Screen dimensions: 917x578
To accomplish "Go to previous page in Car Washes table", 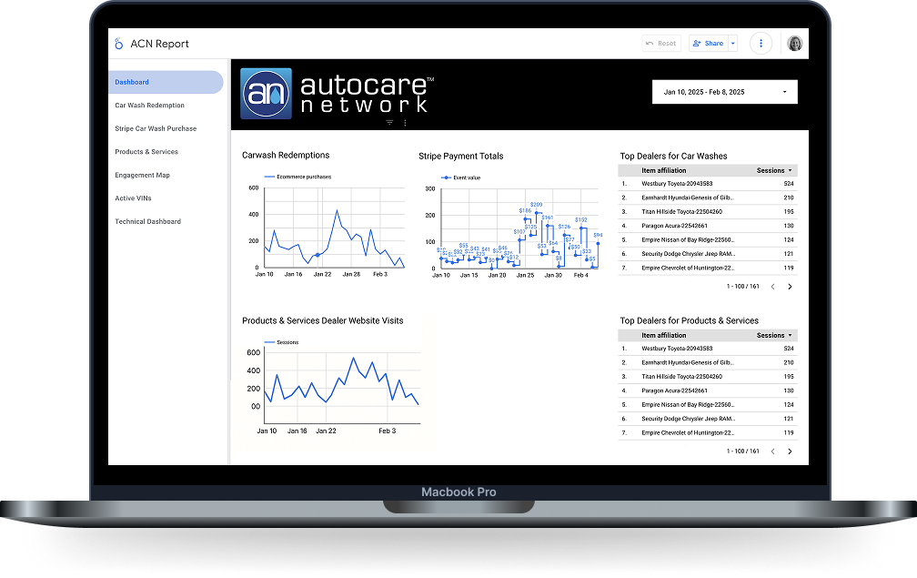I will (772, 287).
